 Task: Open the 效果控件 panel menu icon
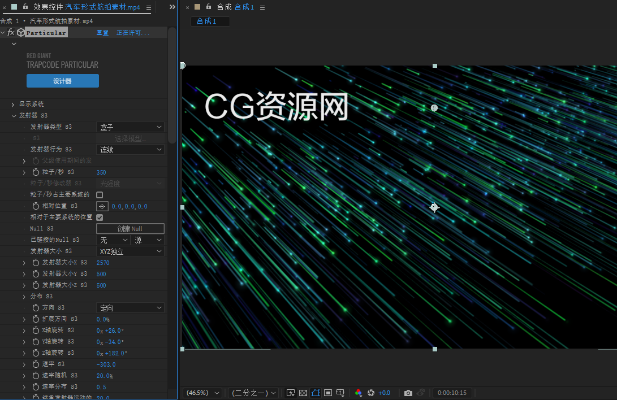coord(149,7)
